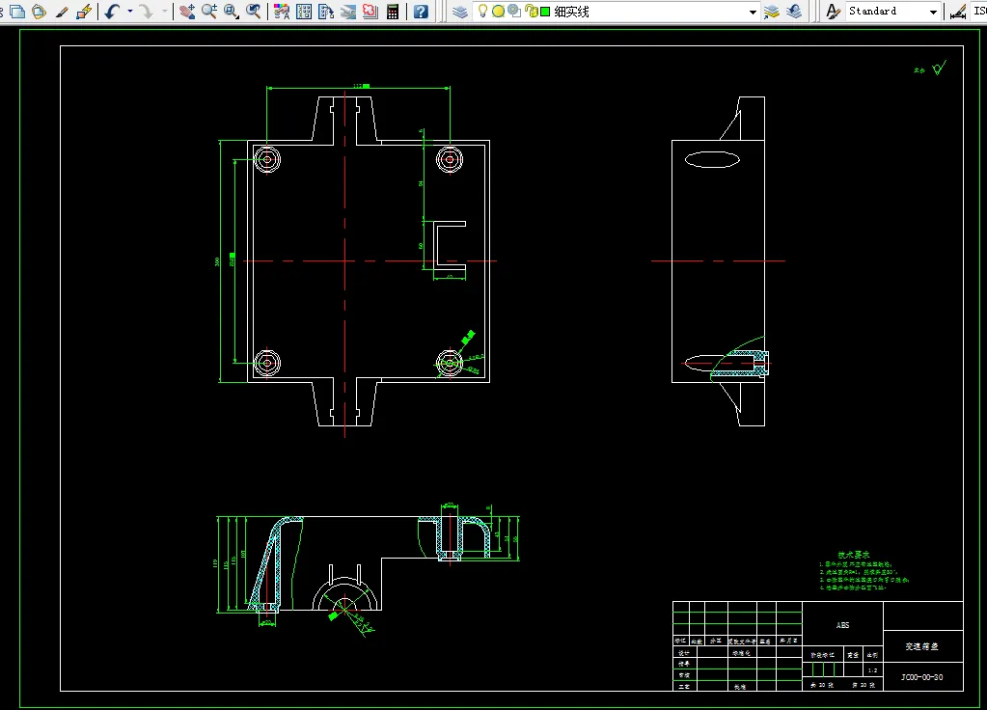Click the Copy to clipboard icon
The width and height of the screenshot is (987, 710).
coord(17,12)
